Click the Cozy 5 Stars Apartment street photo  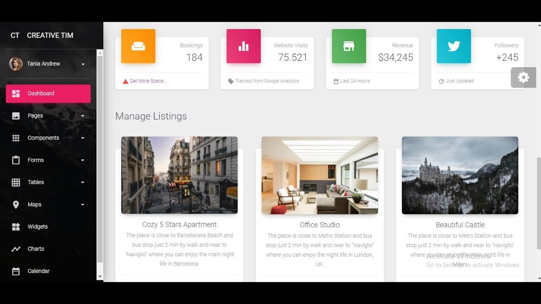pyautogui.click(x=179, y=175)
